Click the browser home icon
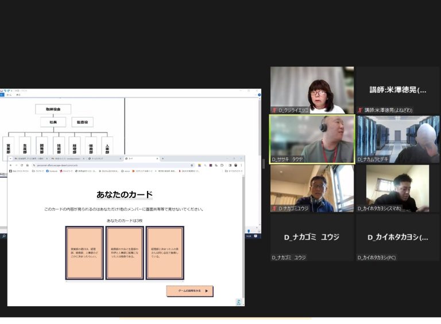441x324 pixels. [28, 165]
